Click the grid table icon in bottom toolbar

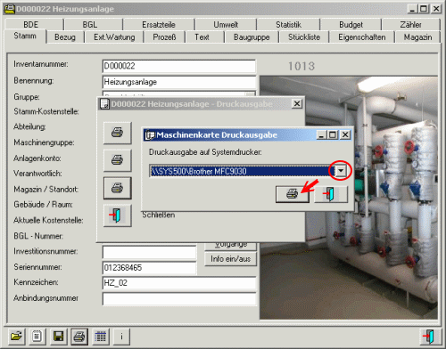[x=101, y=337]
